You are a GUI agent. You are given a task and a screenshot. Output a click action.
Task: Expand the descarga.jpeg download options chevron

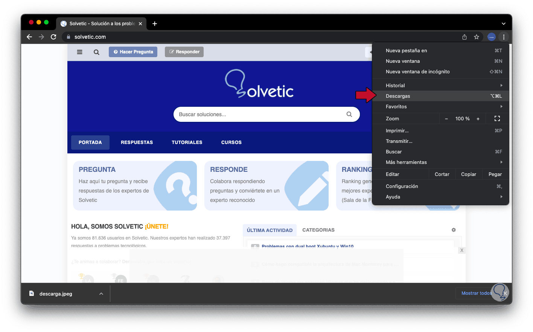(x=101, y=294)
